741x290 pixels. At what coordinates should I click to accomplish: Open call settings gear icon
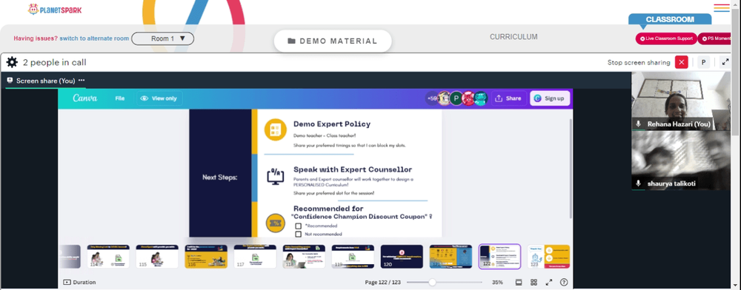12,62
